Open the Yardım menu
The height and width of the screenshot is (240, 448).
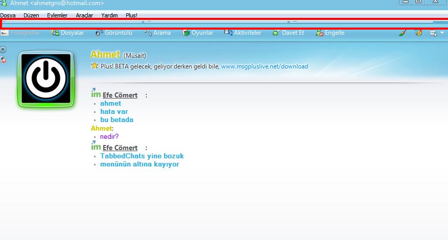coord(109,15)
